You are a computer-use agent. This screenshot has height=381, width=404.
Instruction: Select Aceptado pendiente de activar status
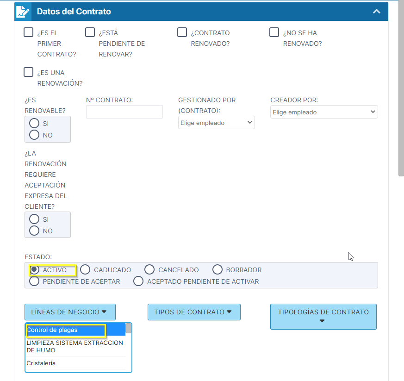[138, 281]
